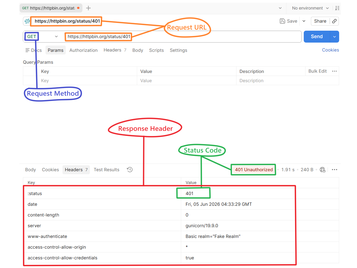This screenshot has width=357, height=268.
Task: Expand the Send button options arrow
Action: click(x=334, y=37)
